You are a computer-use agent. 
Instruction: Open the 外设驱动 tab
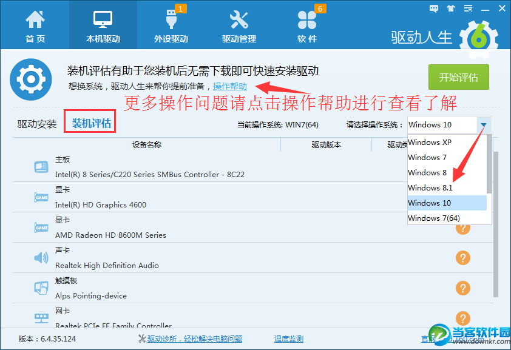pyautogui.click(x=171, y=26)
